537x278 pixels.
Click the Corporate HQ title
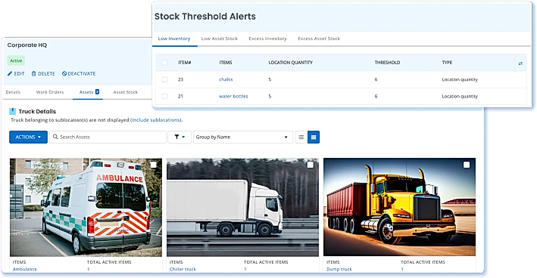coord(27,45)
